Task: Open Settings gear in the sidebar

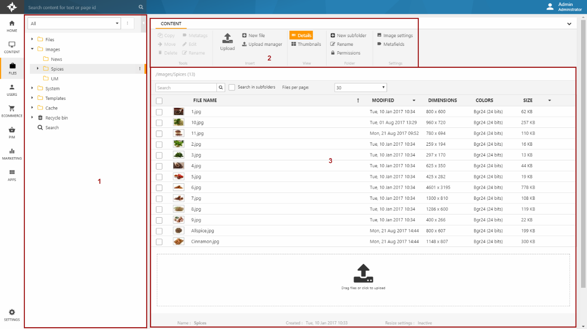Action: coord(12,315)
